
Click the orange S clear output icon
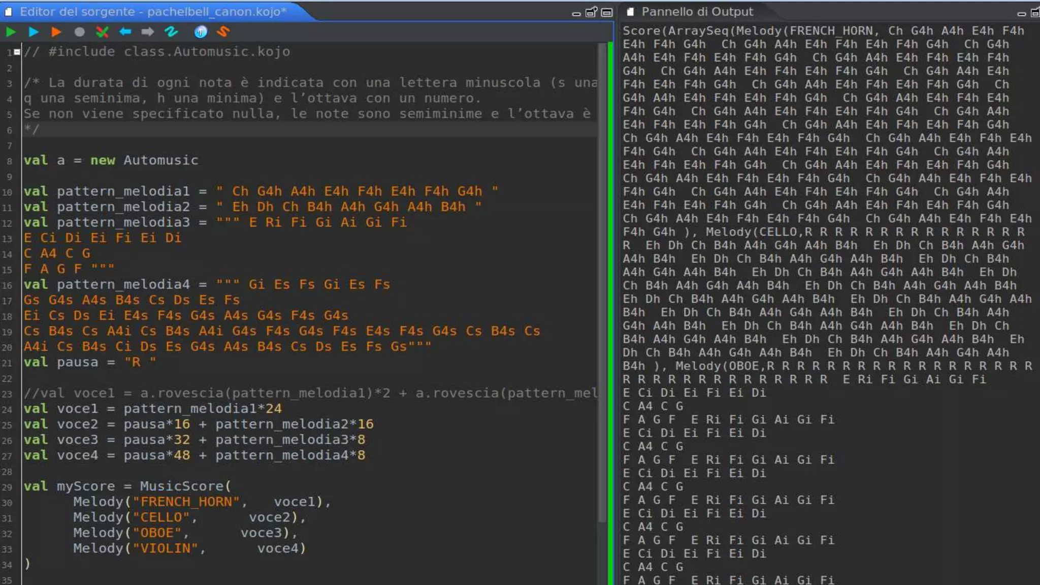(223, 32)
